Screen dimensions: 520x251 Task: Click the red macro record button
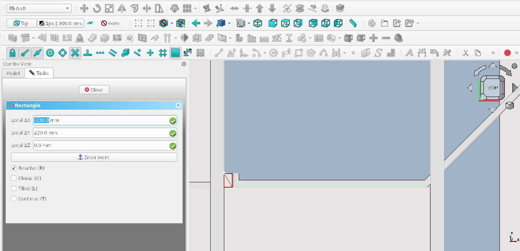point(507,53)
